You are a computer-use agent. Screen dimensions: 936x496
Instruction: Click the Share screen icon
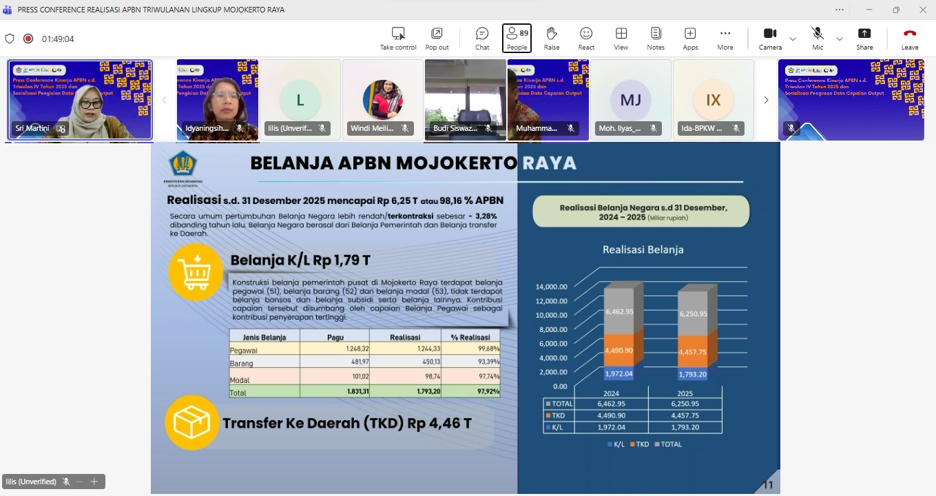click(864, 38)
